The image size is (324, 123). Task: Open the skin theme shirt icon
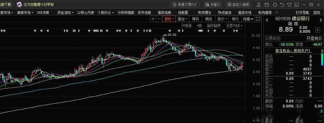pyautogui.click(x=289, y=4)
